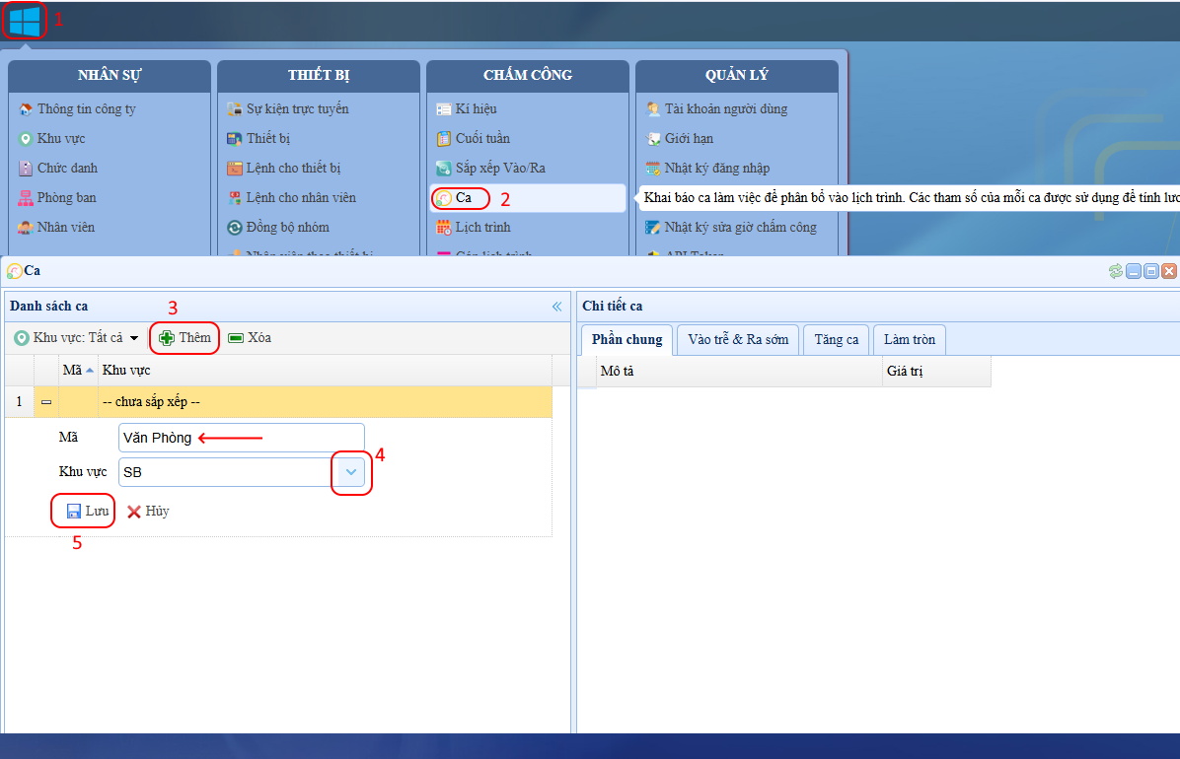Click the Lưu save button
1180x759 pixels.
pos(87,512)
